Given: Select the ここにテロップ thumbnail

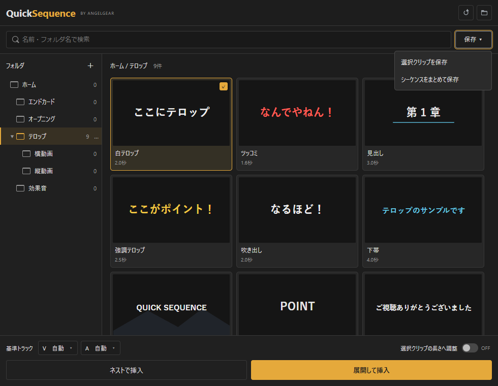Looking at the screenshot, I should pyautogui.click(x=171, y=113).
